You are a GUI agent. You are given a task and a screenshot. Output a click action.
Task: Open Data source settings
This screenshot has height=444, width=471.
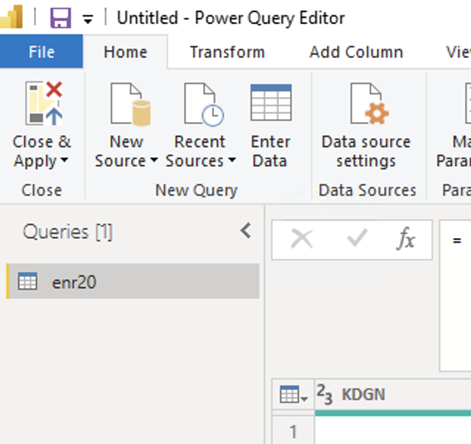tap(366, 124)
